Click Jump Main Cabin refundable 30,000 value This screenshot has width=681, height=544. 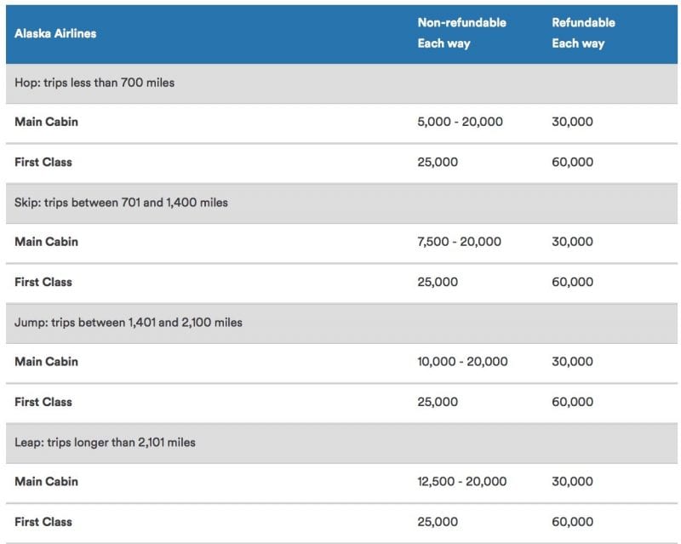pyautogui.click(x=572, y=363)
